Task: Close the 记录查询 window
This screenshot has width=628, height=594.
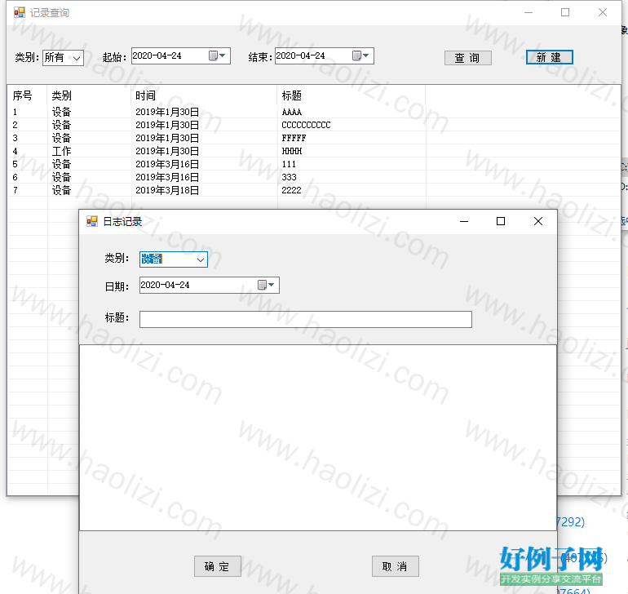Action: [x=603, y=12]
